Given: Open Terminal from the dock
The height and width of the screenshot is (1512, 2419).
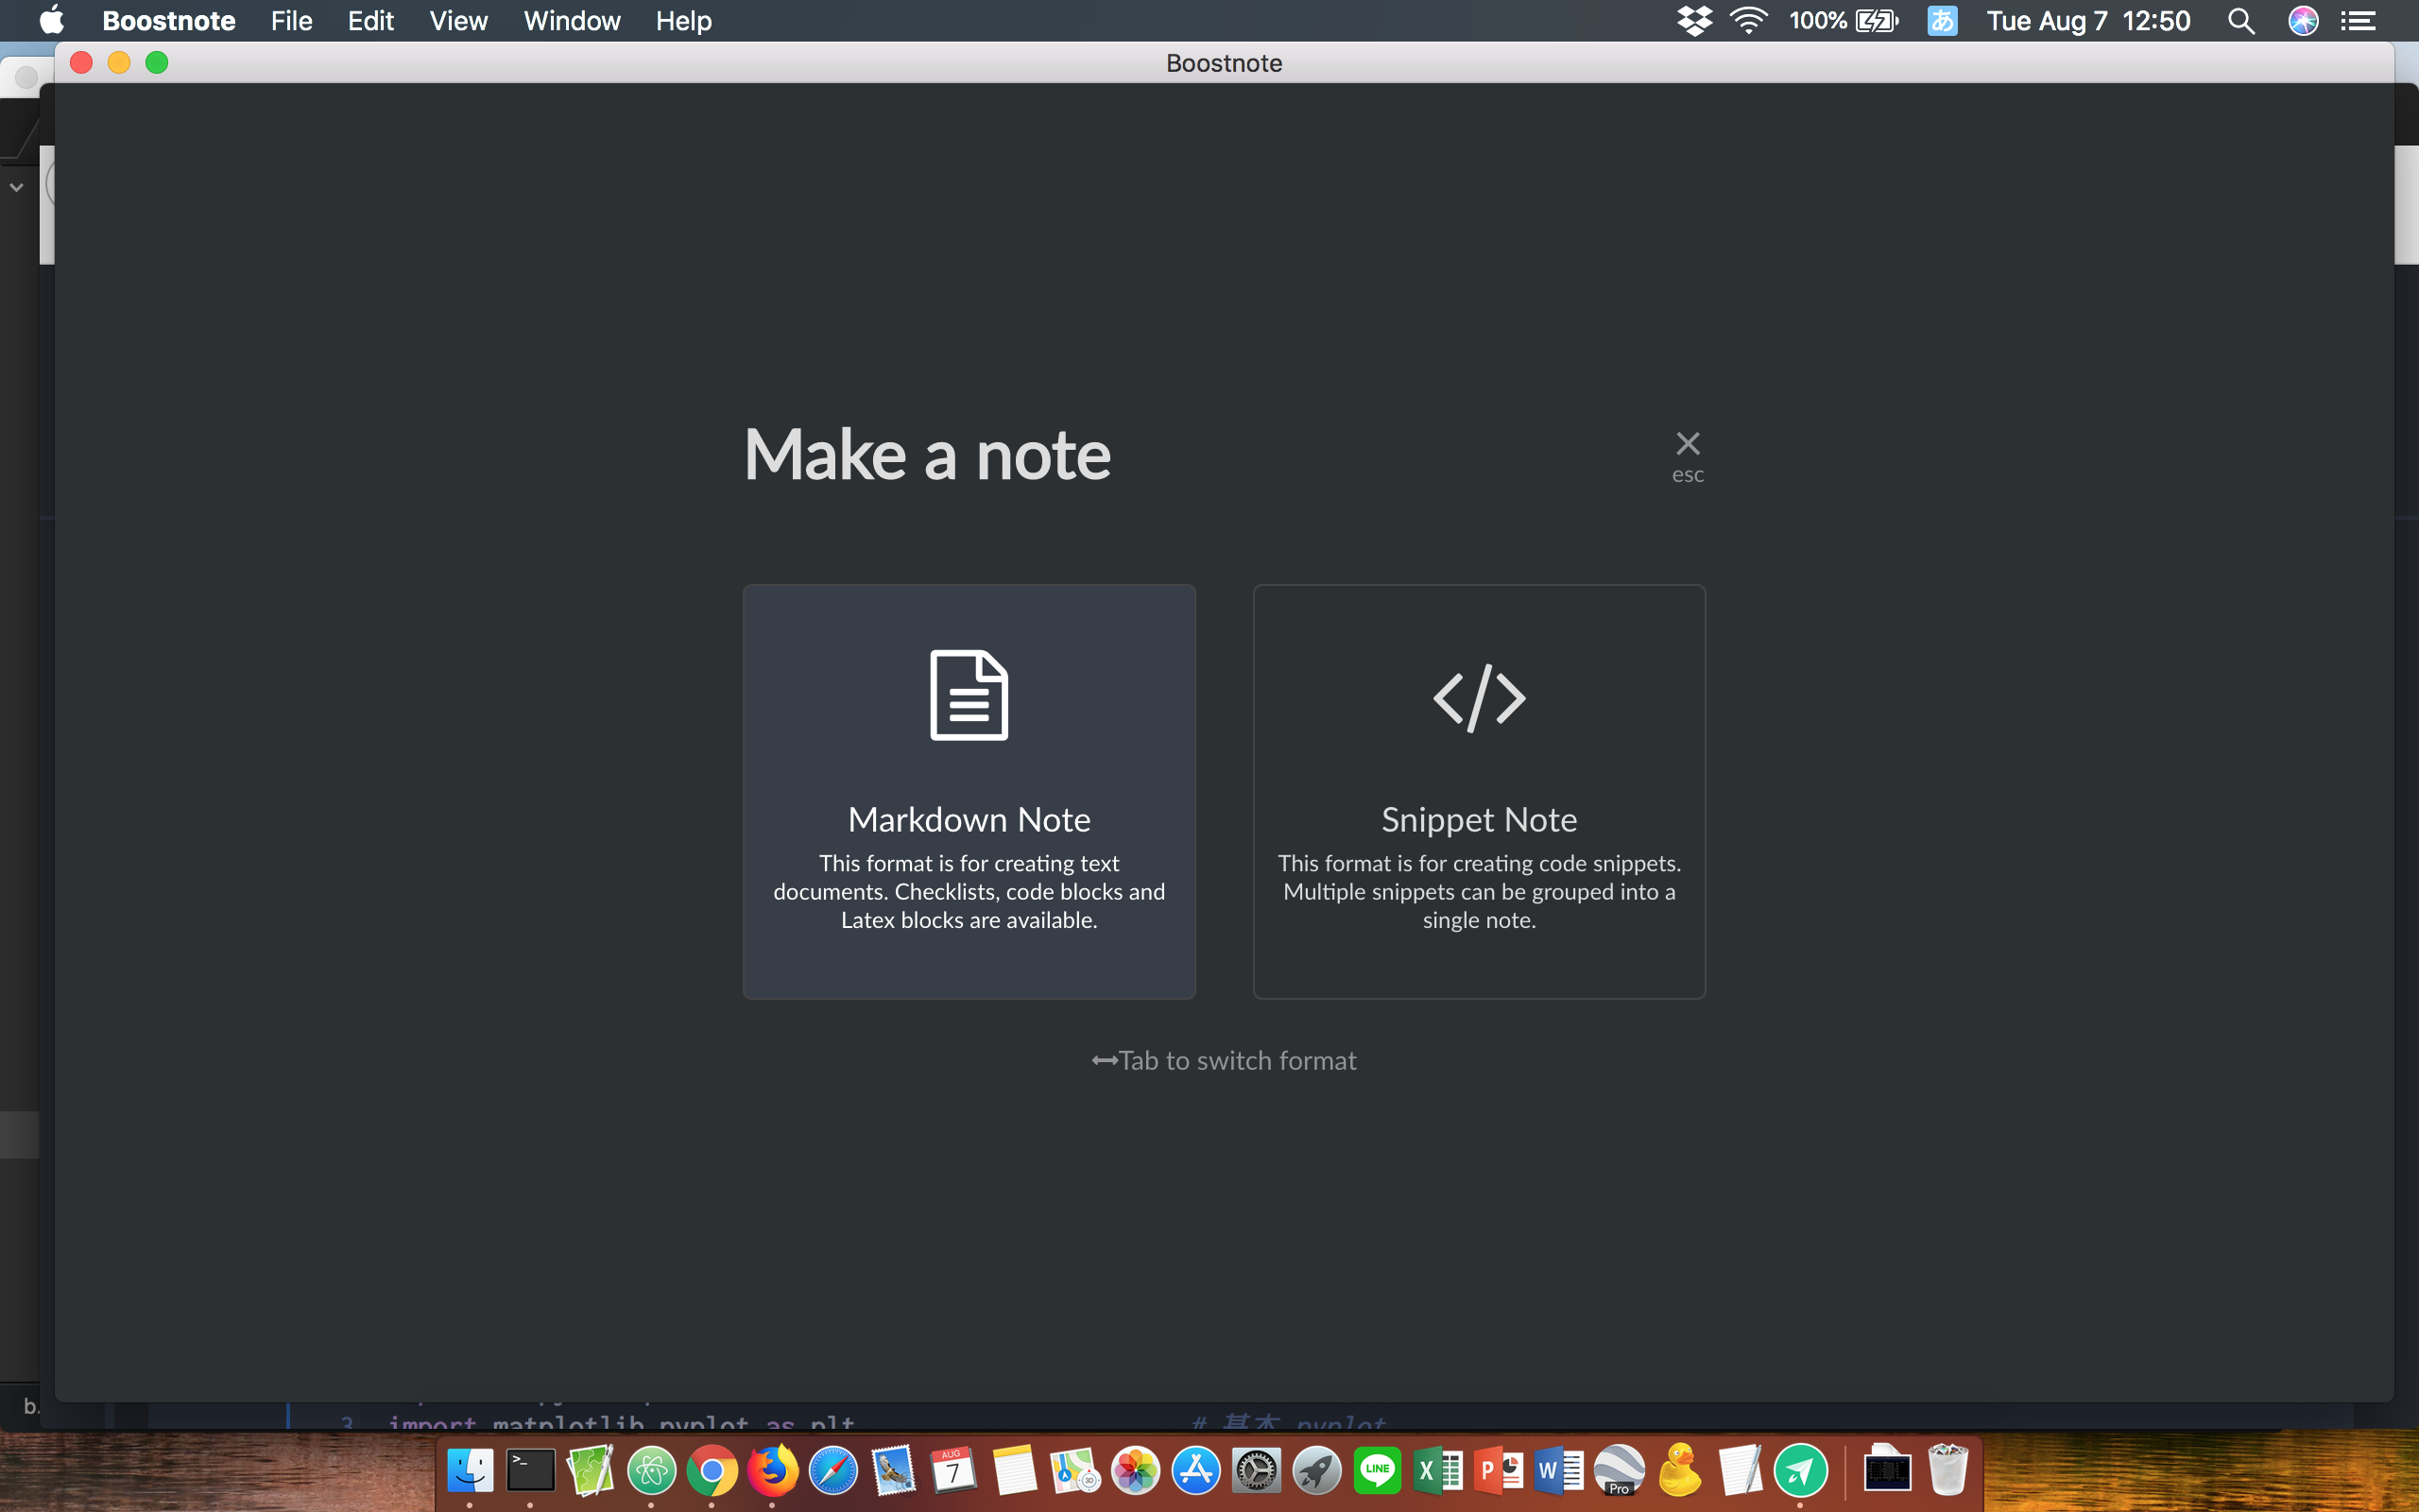Looking at the screenshot, I should (x=530, y=1471).
